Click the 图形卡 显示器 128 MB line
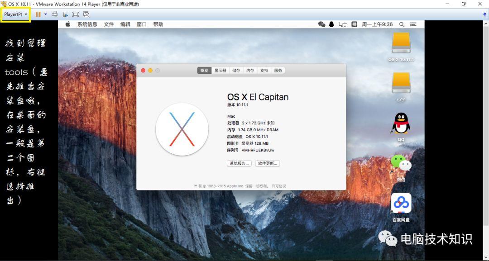 pos(248,143)
